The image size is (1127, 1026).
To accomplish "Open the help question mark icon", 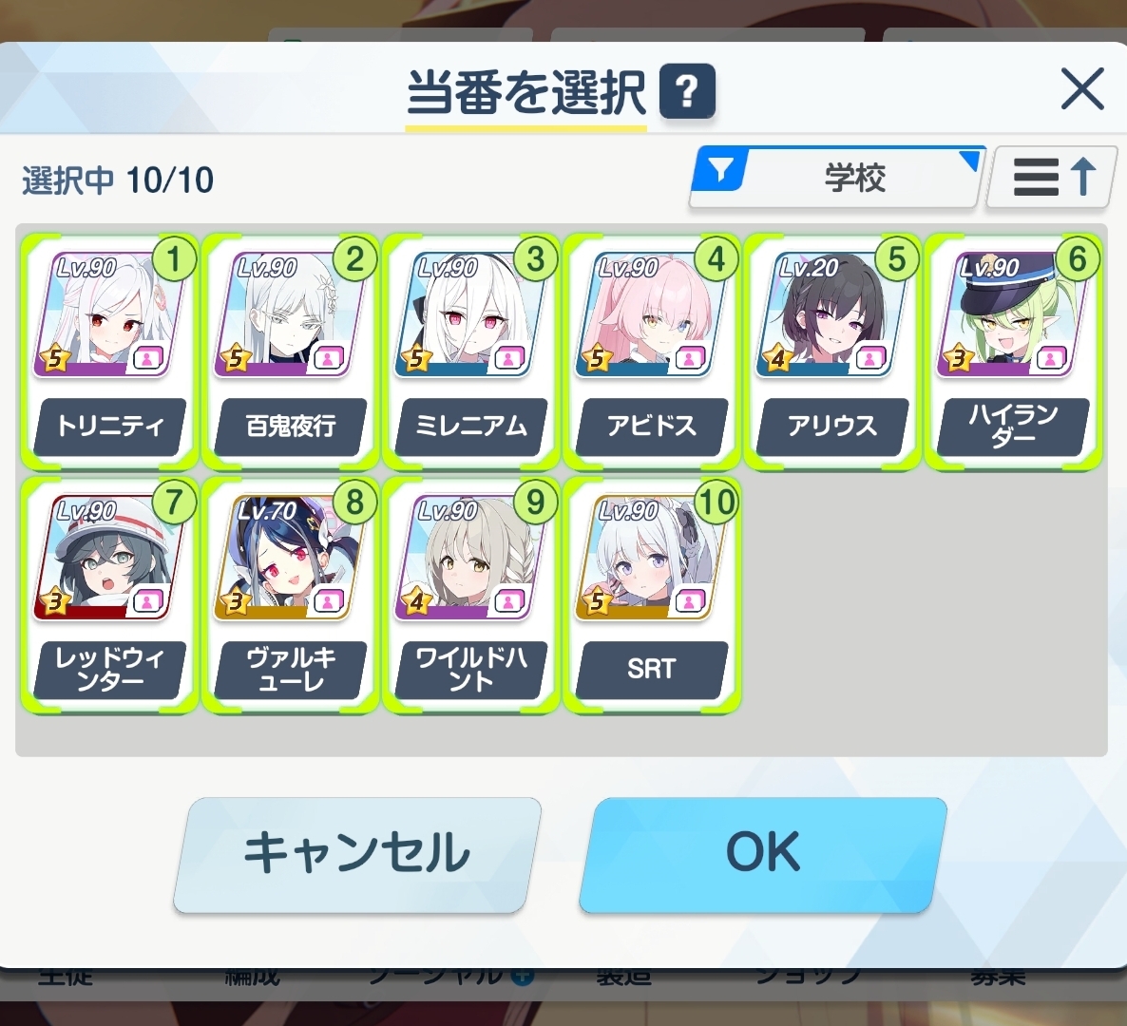I will pos(686,91).
